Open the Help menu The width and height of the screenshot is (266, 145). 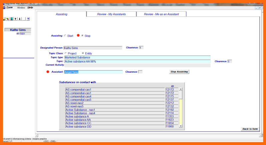30,7
